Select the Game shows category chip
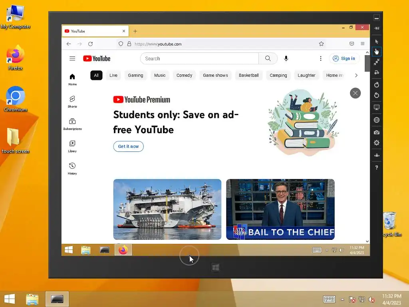The height and width of the screenshot is (307, 409). 215,75
